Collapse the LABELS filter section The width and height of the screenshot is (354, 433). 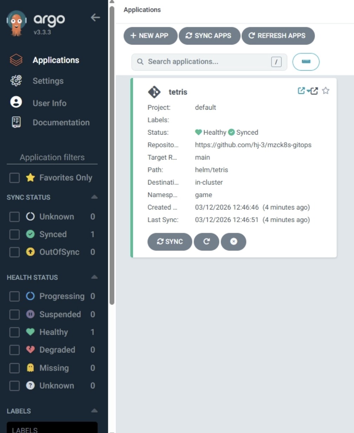pyautogui.click(x=94, y=411)
